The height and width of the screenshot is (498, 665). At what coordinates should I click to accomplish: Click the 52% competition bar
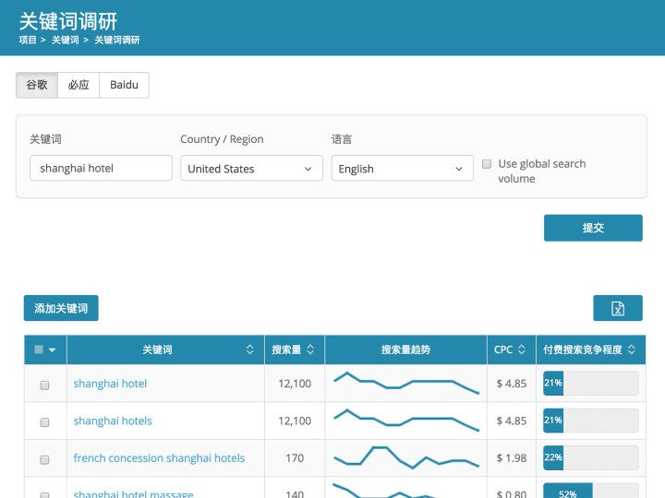591,492
